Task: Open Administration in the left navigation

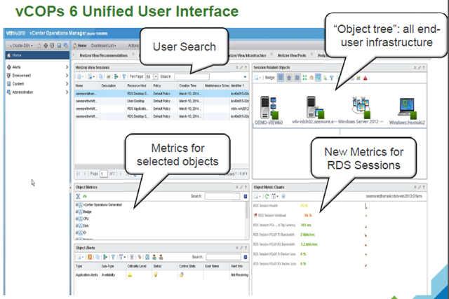Action: click(x=22, y=92)
